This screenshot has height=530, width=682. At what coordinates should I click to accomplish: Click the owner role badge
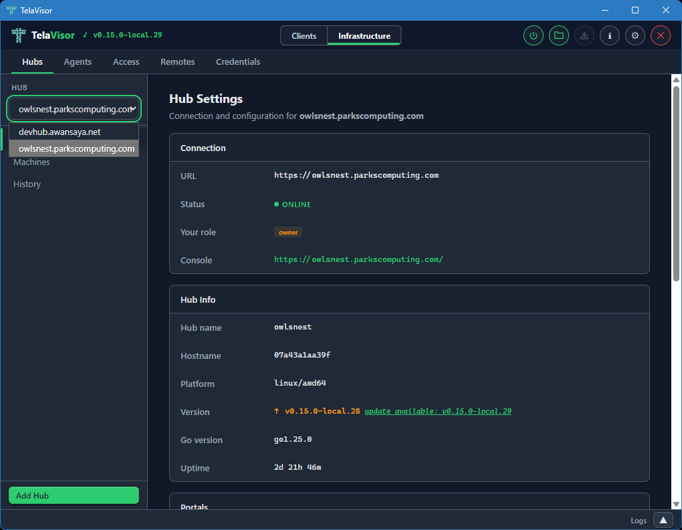pyautogui.click(x=288, y=232)
